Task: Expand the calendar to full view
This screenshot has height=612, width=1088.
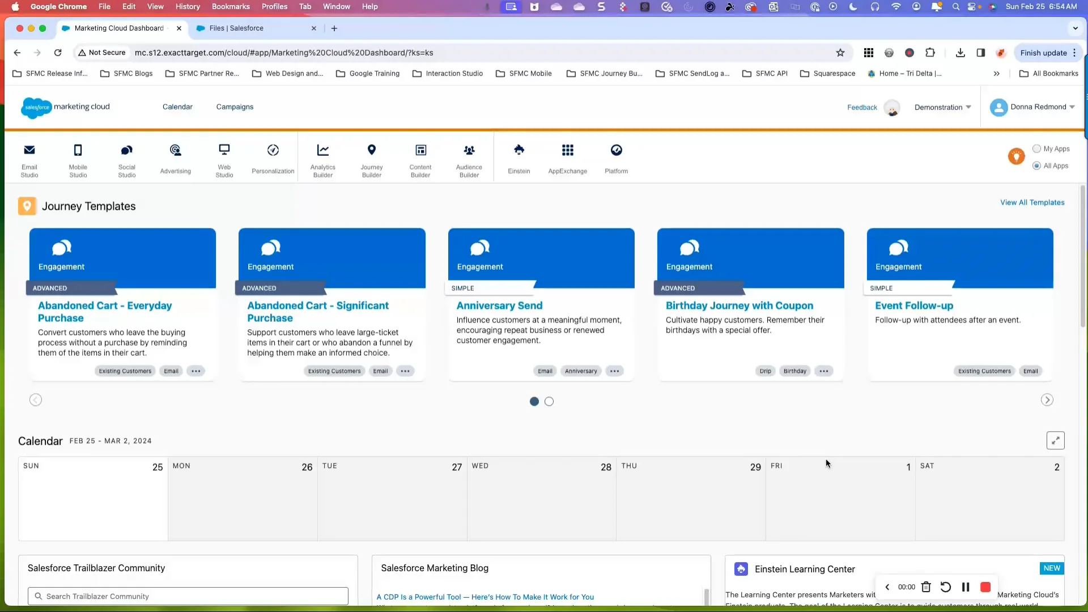Action: [1055, 440]
